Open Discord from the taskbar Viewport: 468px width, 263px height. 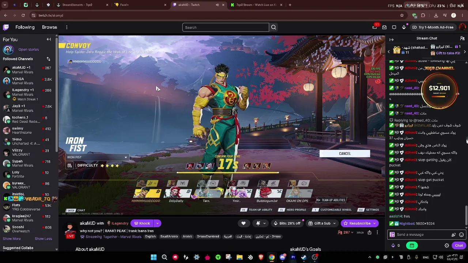tap(282, 257)
